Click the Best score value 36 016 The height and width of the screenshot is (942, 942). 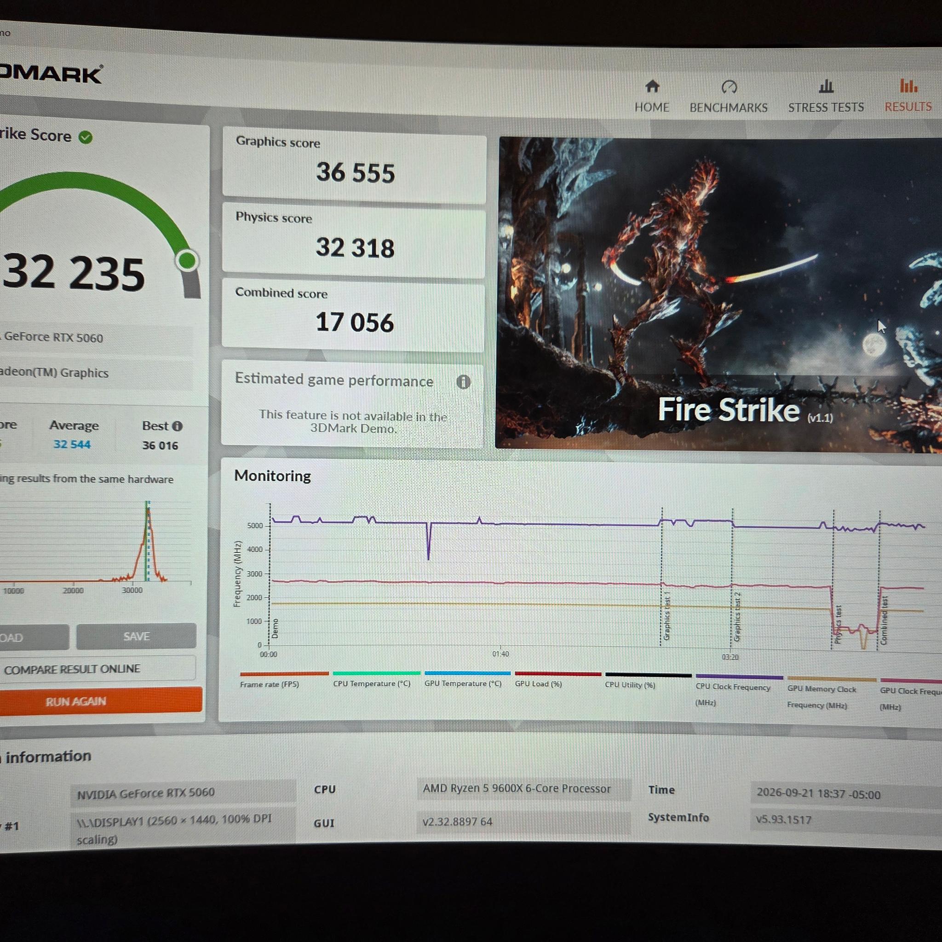click(x=160, y=446)
